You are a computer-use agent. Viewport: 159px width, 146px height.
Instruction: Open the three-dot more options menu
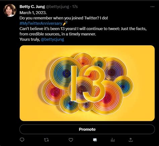152,7
